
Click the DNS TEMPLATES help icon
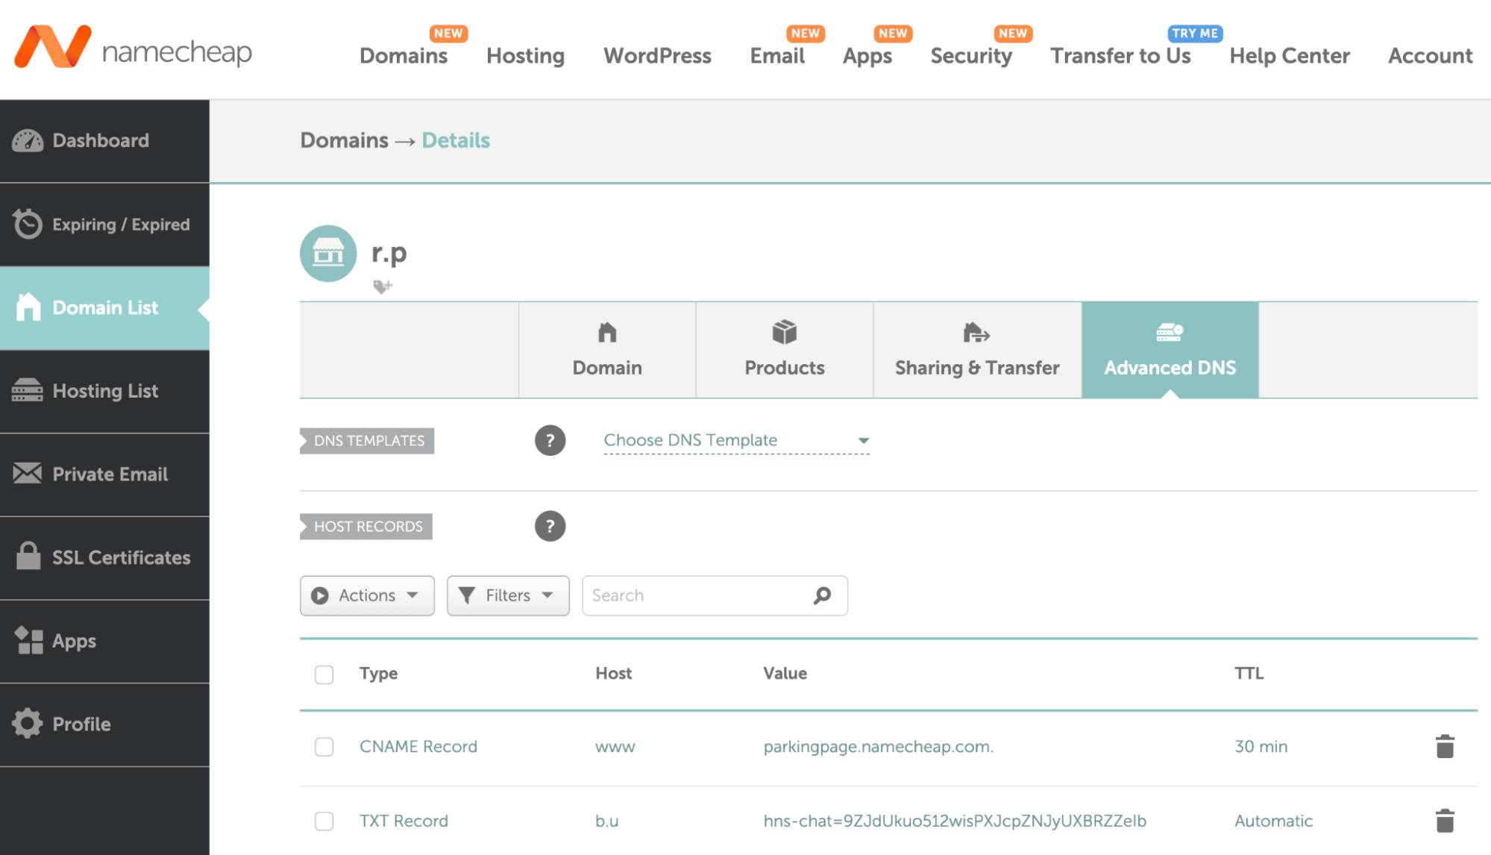click(x=551, y=440)
